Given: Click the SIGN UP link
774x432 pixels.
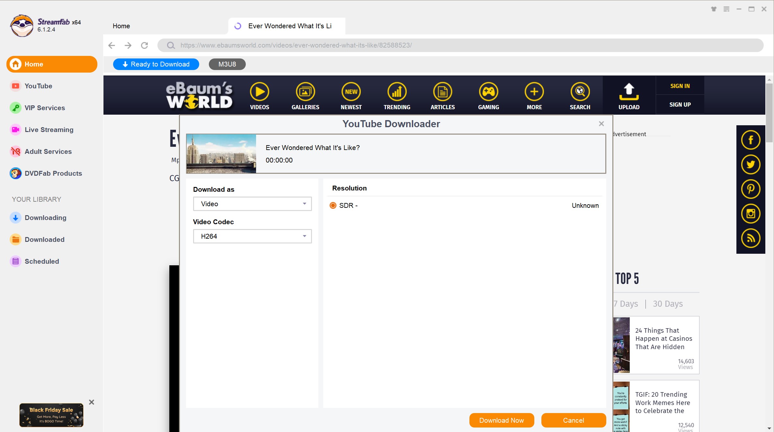Looking at the screenshot, I should point(680,105).
